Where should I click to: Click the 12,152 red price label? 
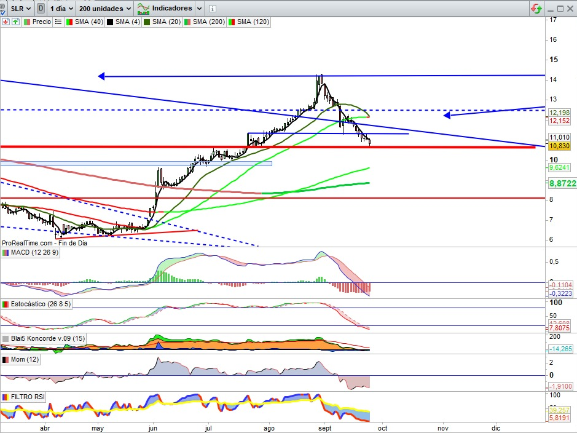[559, 121]
